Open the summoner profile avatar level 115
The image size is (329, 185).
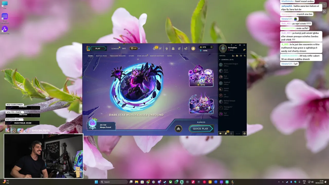223,48
